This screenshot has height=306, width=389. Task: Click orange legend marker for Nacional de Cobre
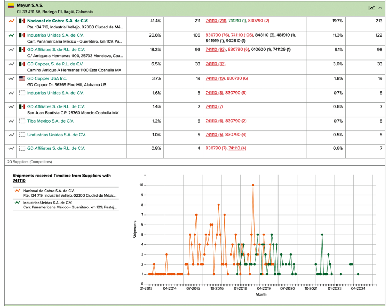(x=17, y=191)
